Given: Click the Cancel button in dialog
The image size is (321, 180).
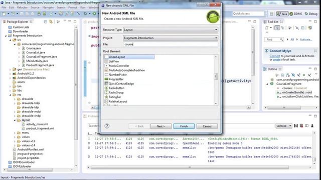Looking at the screenshot, I should [x=207, y=126].
